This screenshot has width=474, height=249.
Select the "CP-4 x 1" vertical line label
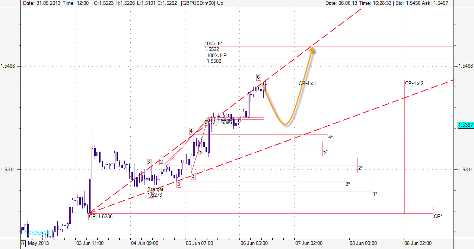coord(308,84)
